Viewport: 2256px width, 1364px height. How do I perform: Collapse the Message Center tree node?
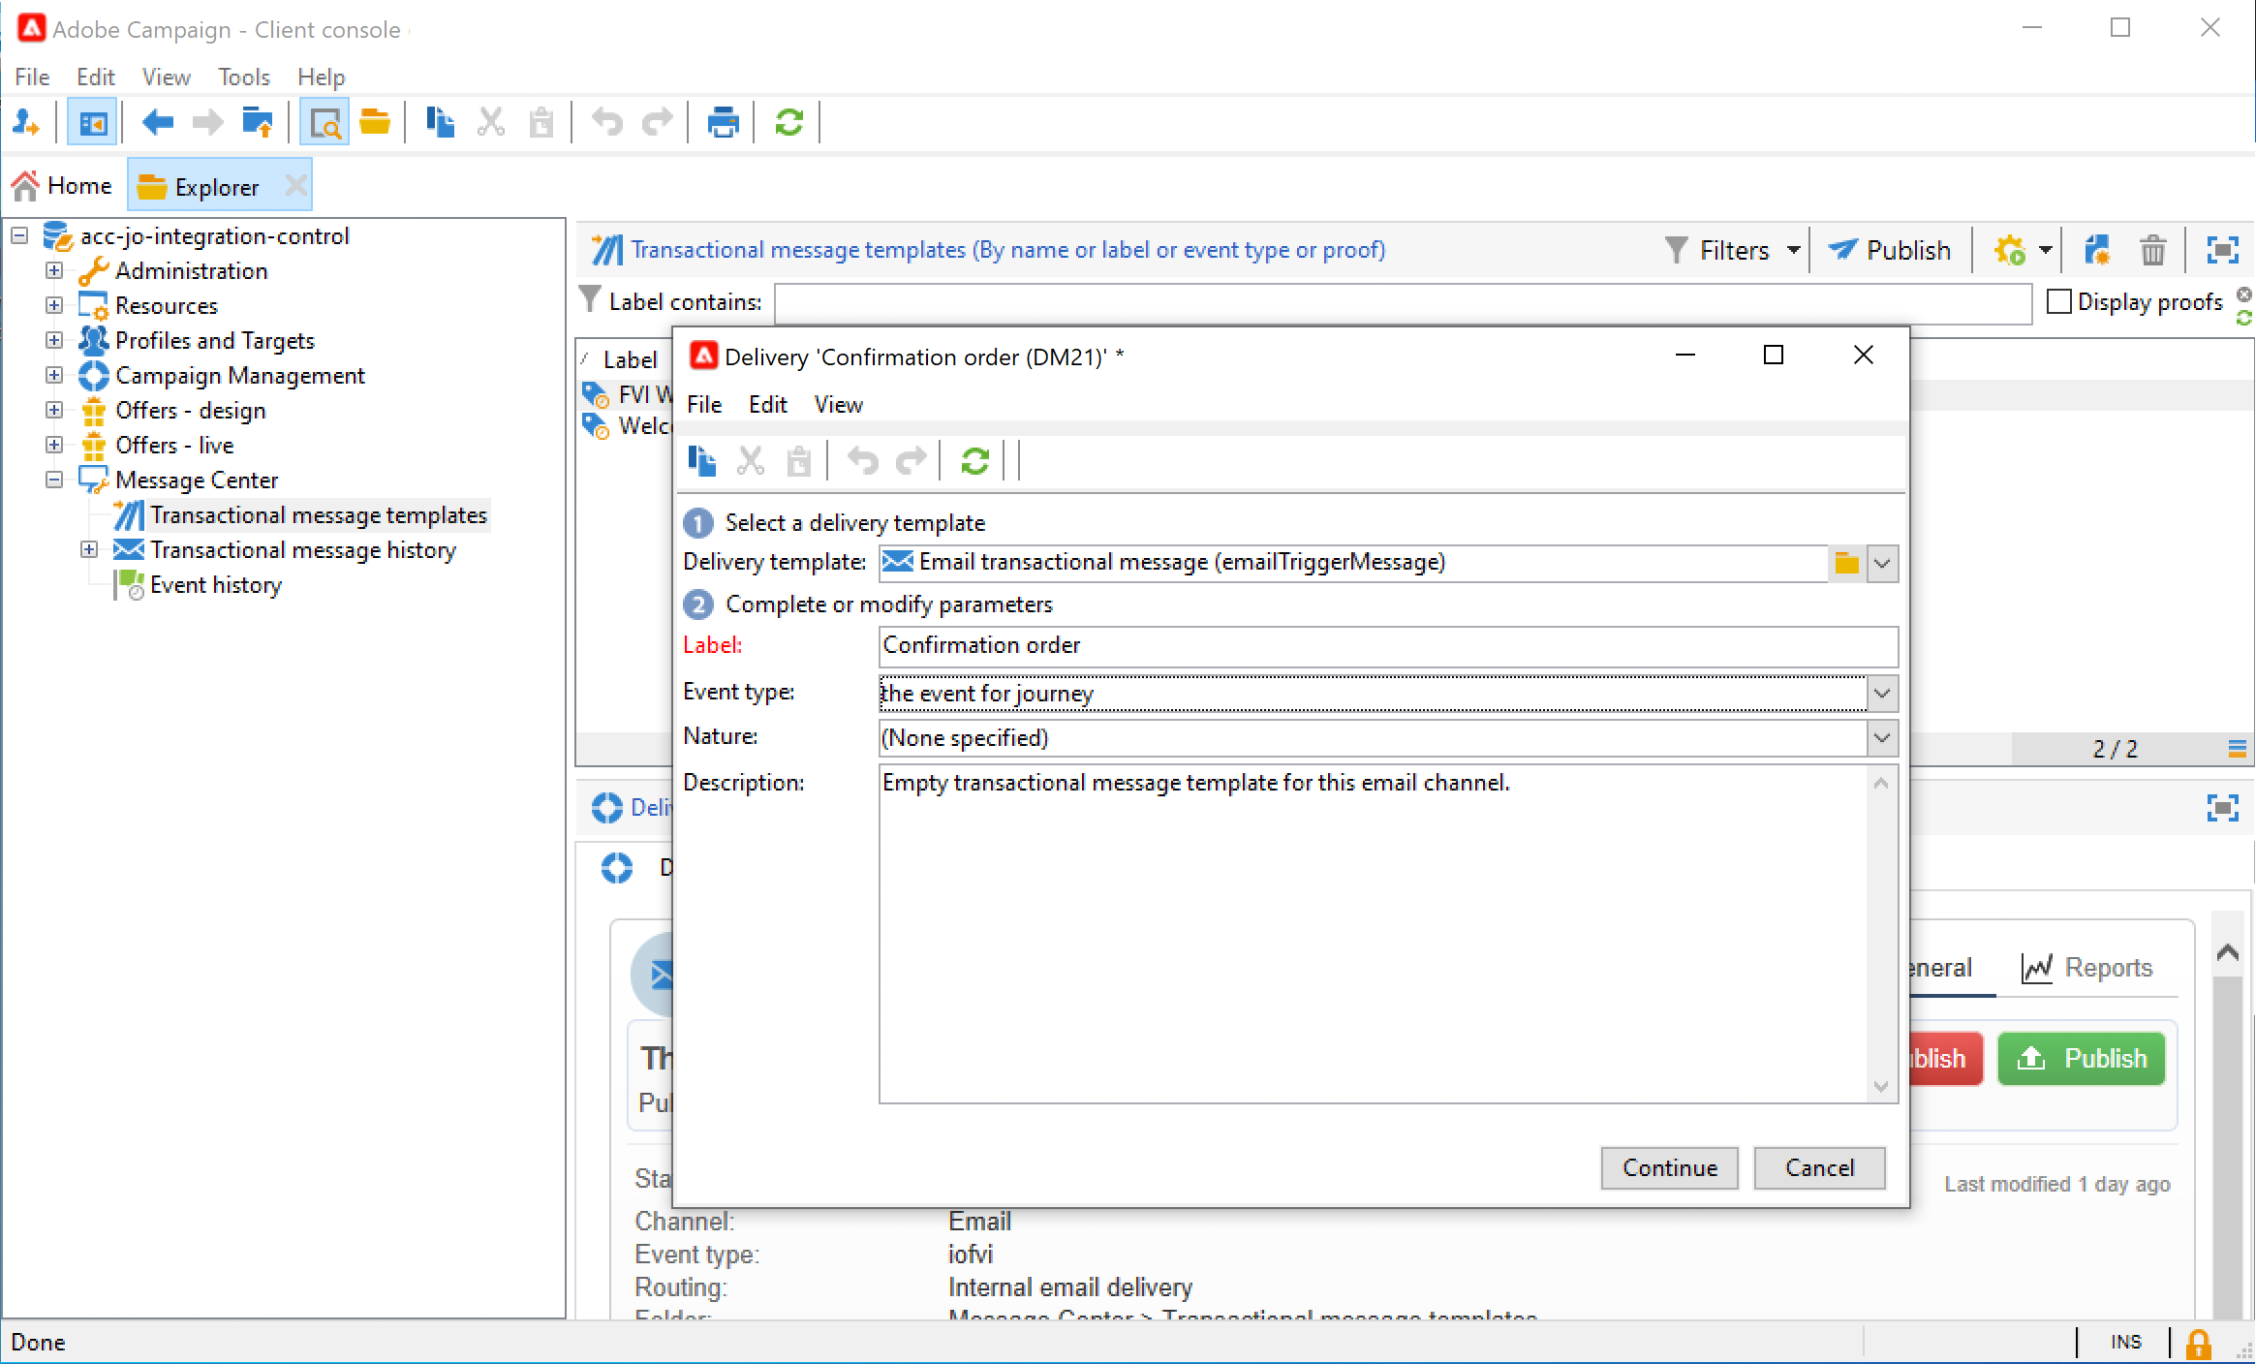pos(54,480)
